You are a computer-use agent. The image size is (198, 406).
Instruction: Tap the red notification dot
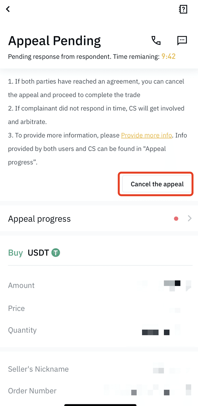(x=176, y=218)
